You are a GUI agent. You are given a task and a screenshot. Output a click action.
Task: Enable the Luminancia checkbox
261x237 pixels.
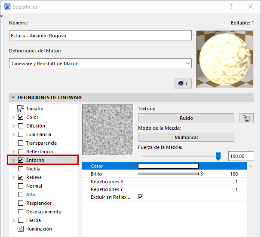click(x=21, y=134)
